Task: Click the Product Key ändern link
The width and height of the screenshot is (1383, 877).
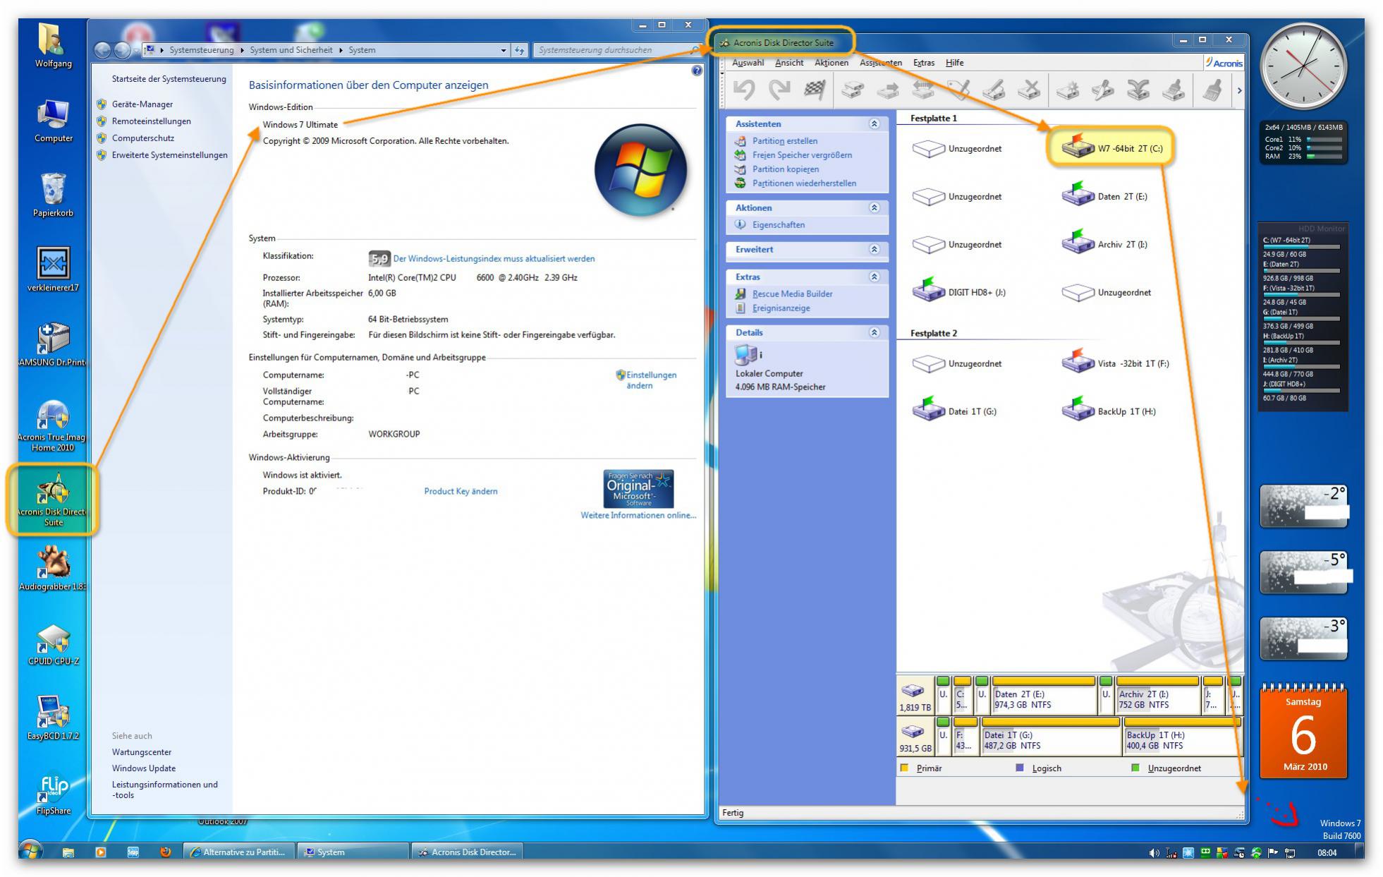Action: point(461,491)
